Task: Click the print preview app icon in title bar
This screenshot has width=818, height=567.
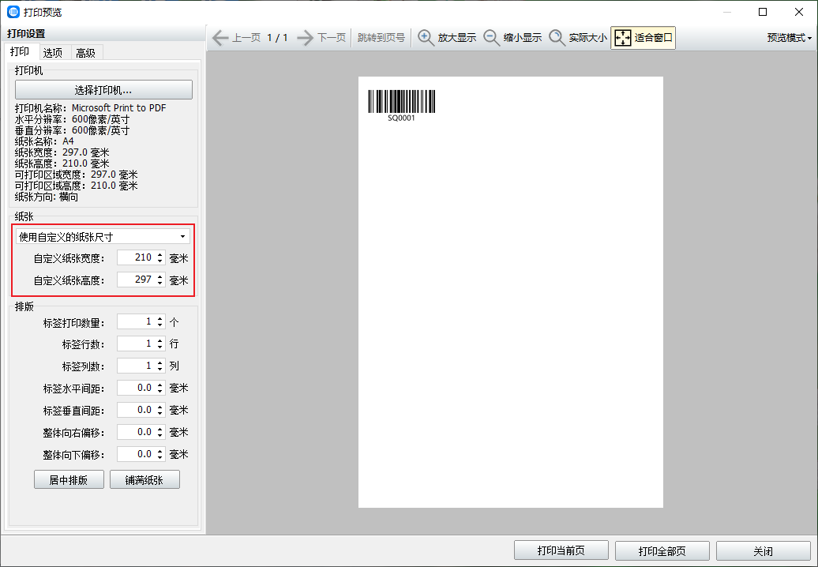Action: (13, 12)
